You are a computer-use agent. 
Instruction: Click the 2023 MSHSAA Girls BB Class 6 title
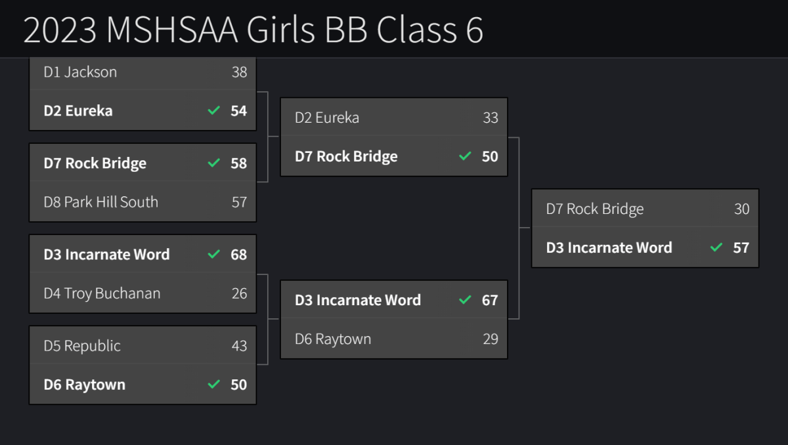point(253,30)
